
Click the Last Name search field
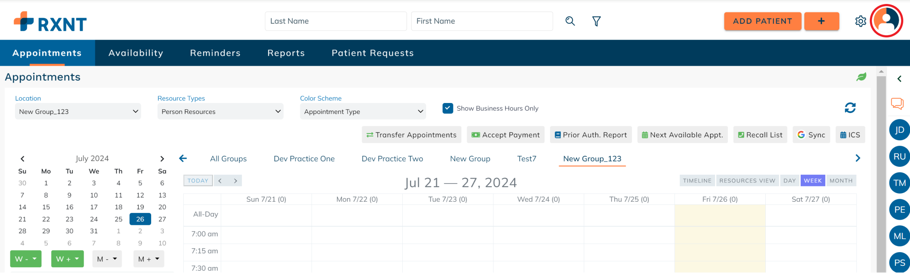tap(336, 21)
